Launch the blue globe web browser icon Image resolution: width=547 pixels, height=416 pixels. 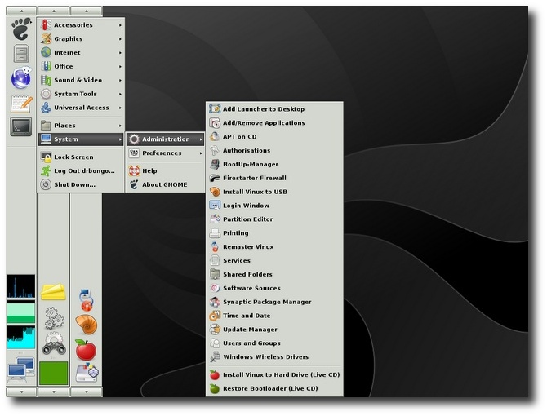21,77
